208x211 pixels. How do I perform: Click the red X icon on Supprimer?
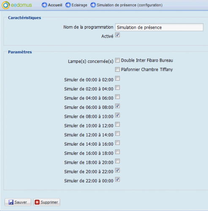(37, 202)
